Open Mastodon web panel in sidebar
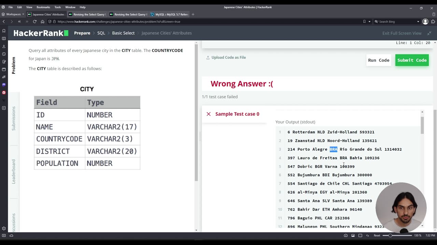Image resolution: width=437 pixels, height=245 pixels. pos(4,85)
